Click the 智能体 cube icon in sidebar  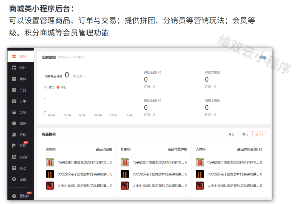[x=14, y=196]
